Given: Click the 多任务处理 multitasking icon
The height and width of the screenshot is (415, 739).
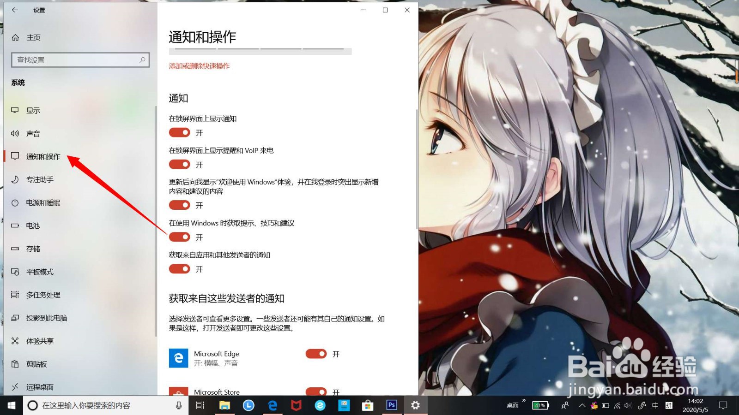Looking at the screenshot, I should [x=15, y=295].
